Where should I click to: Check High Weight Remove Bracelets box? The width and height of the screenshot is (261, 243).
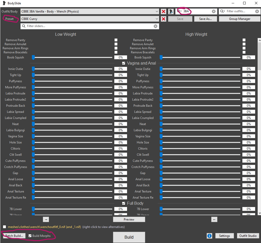[x=244, y=52]
